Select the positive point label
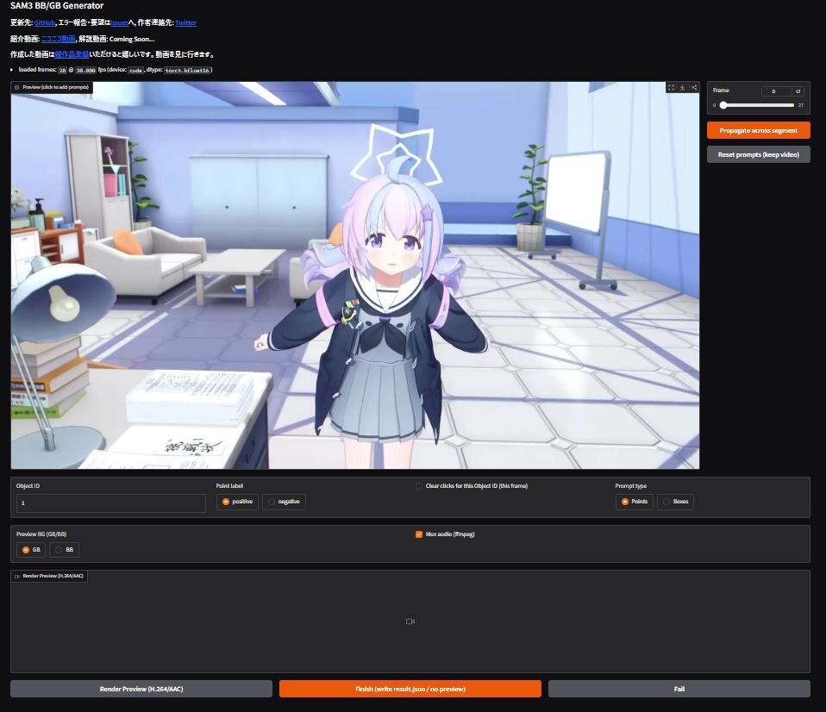This screenshot has width=826, height=712. tap(237, 502)
